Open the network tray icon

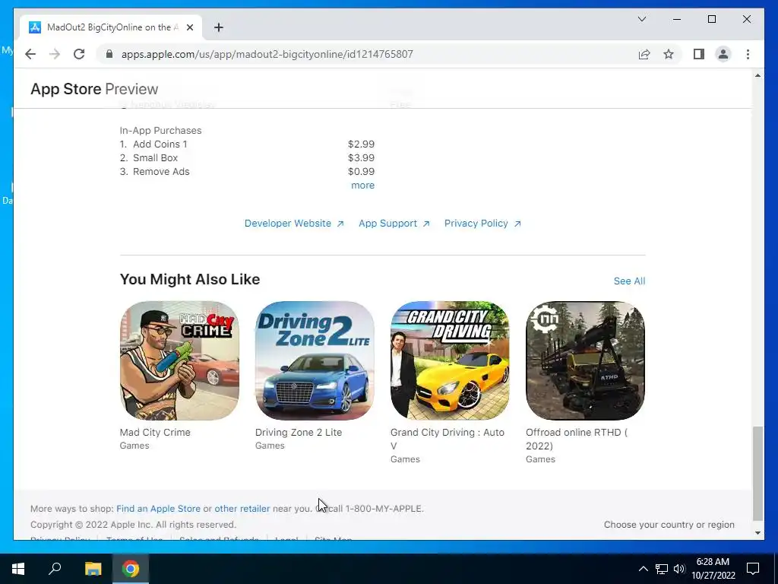662,569
